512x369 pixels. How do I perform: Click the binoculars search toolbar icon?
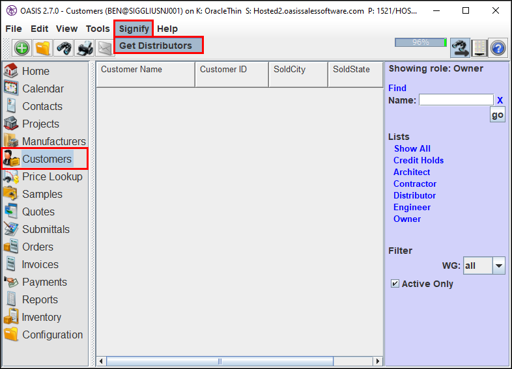pyautogui.click(x=64, y=48)
